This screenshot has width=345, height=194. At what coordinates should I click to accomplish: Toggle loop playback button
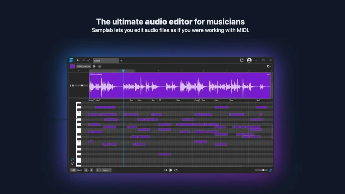(x=176, y=170)
